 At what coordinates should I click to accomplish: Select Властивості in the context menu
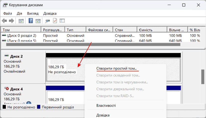(x=106, y=106)
